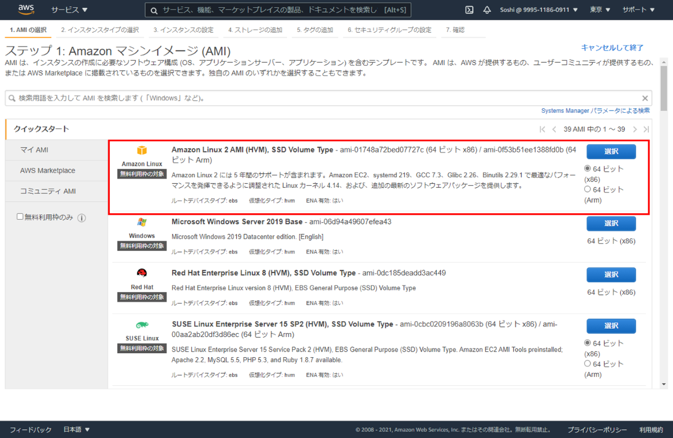Click the 無料利用枠の対象 badge under Windows
Screen dimensions: 673x438
142,246
